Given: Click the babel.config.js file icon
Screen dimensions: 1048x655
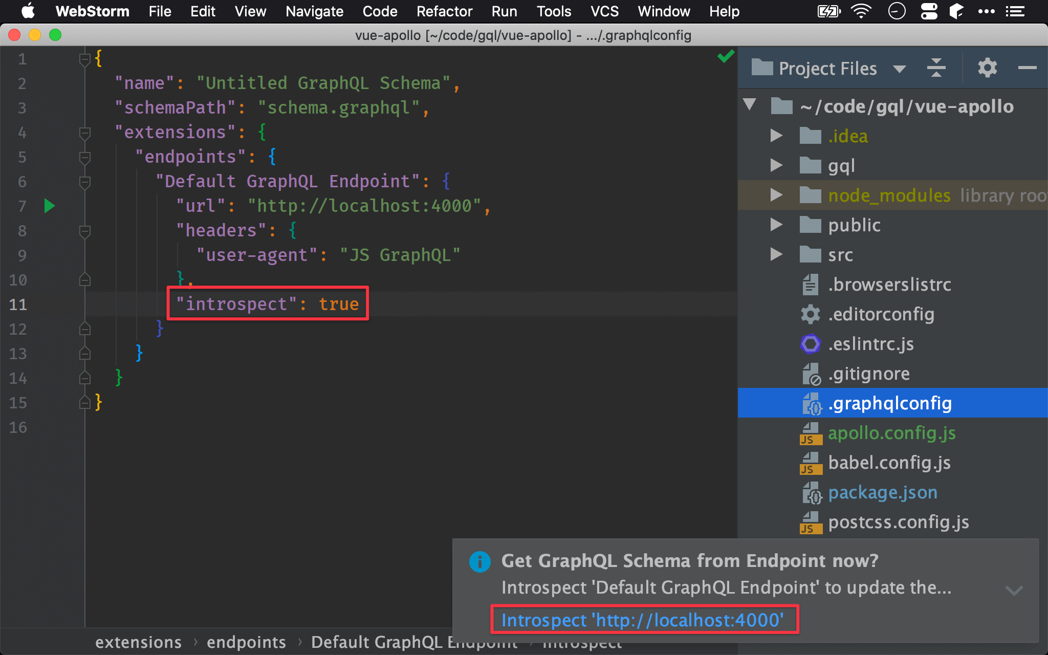Looking at the screenshot, I should (811, 463).
